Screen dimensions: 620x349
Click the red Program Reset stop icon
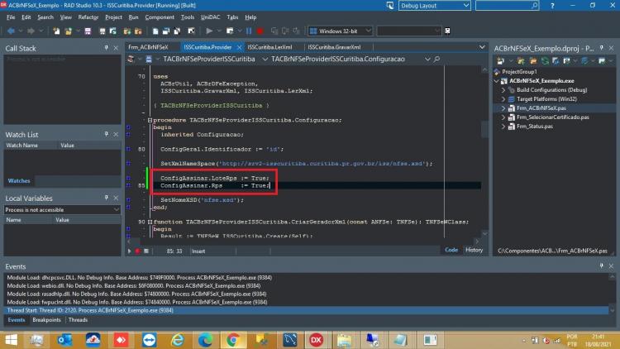(260, 31)
